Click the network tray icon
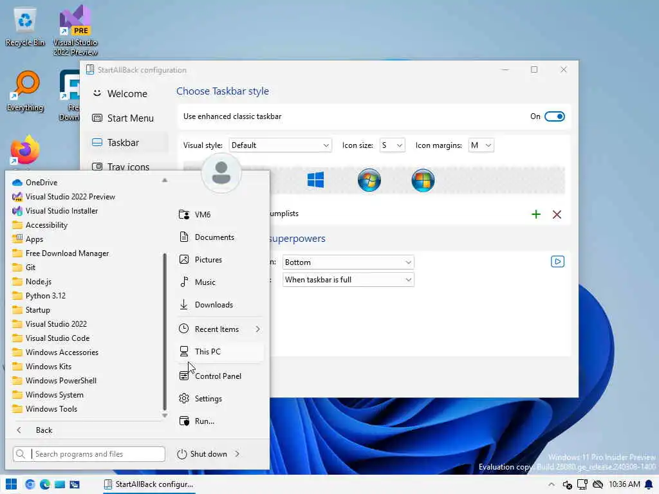 point(582,484)
